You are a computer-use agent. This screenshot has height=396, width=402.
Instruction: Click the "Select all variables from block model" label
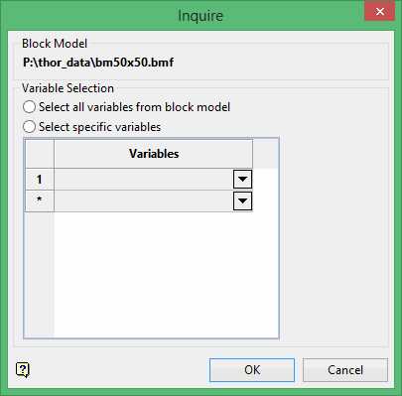134,107
